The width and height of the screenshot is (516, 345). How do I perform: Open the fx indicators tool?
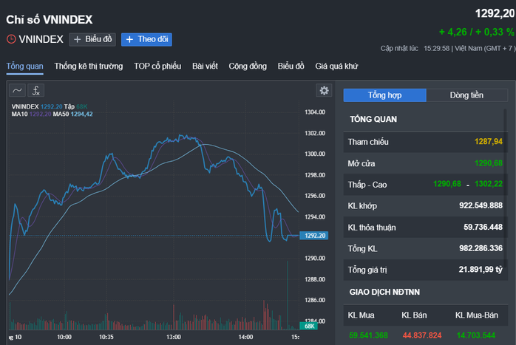click(x=36, y=90)
